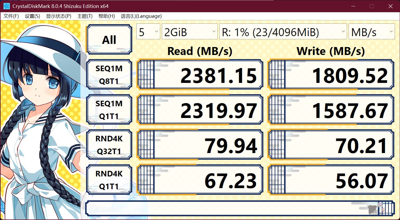
Task: Start the SEQ1M Q1T1 test
Action: click(x=109, y=110)
